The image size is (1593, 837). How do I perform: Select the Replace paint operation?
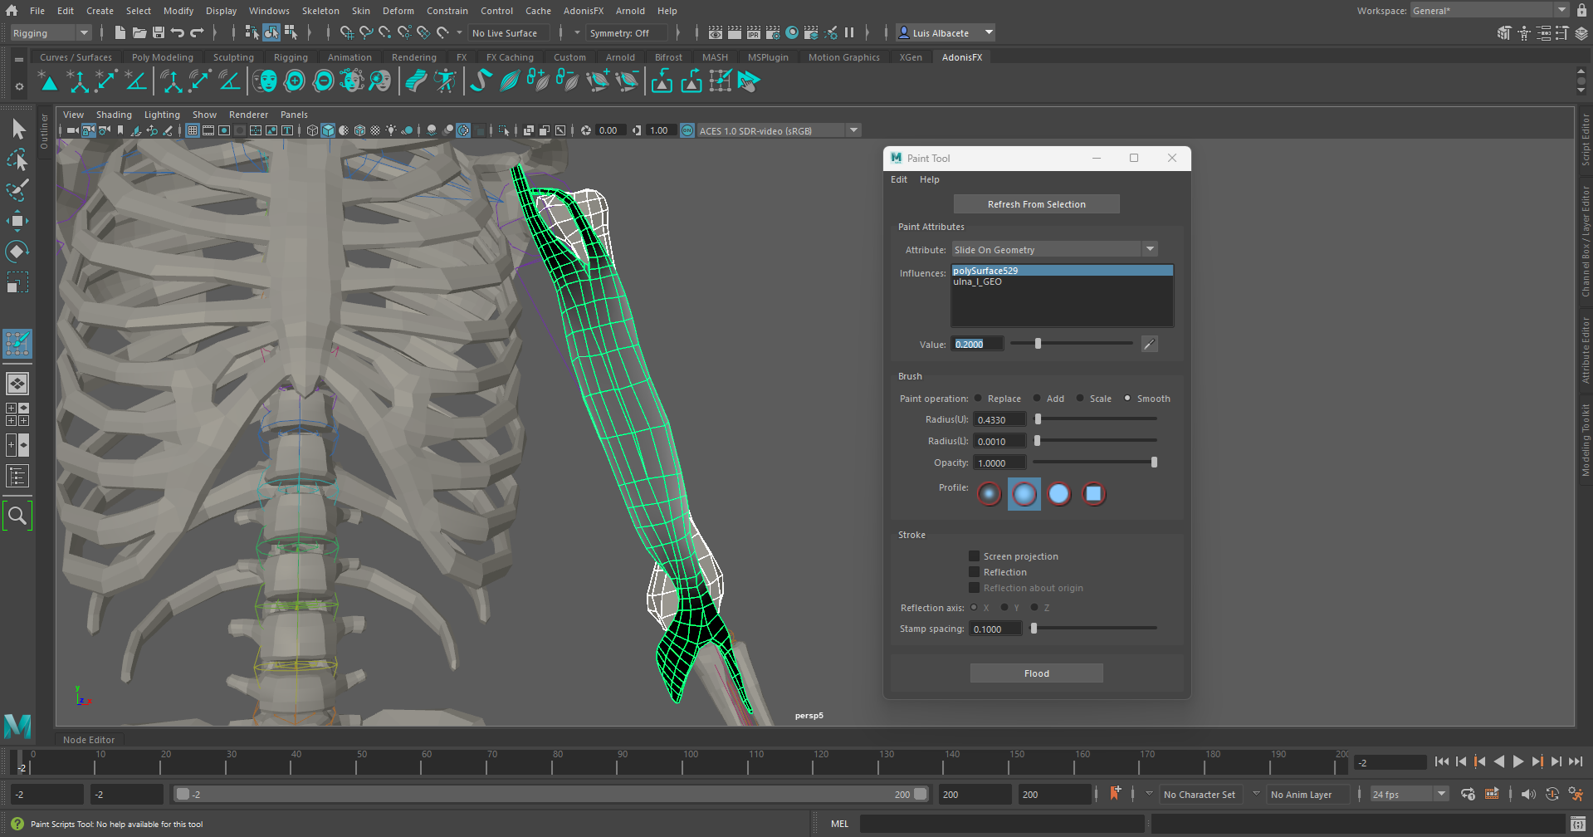[978, 399]
